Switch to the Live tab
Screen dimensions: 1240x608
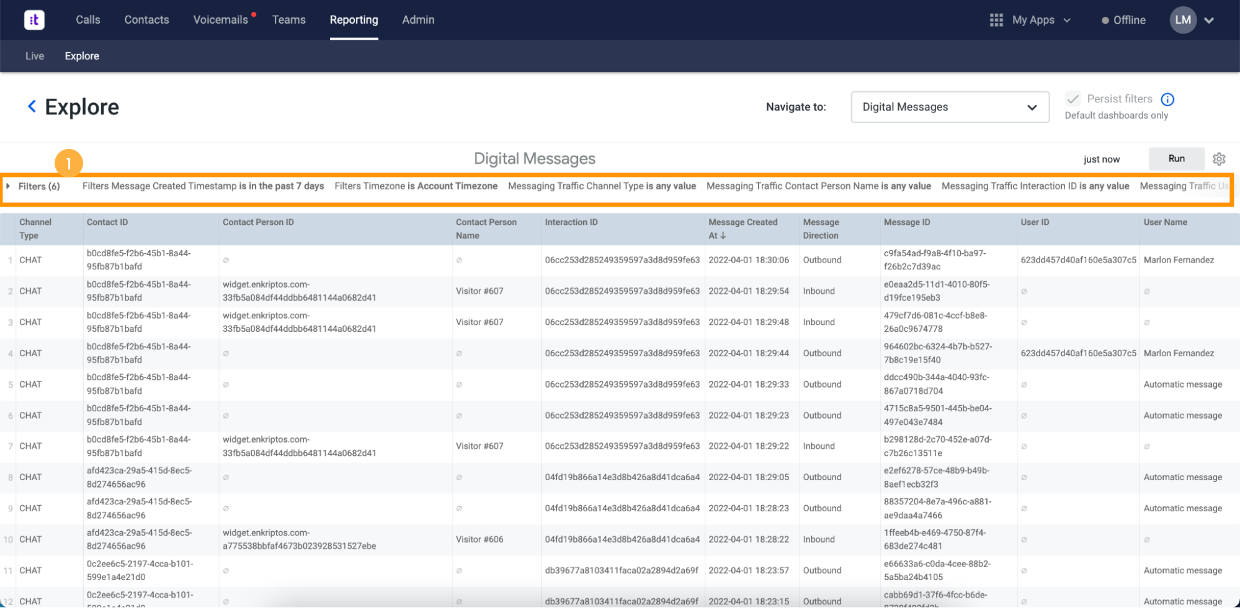pyautogui.click(x=35, y=56)
